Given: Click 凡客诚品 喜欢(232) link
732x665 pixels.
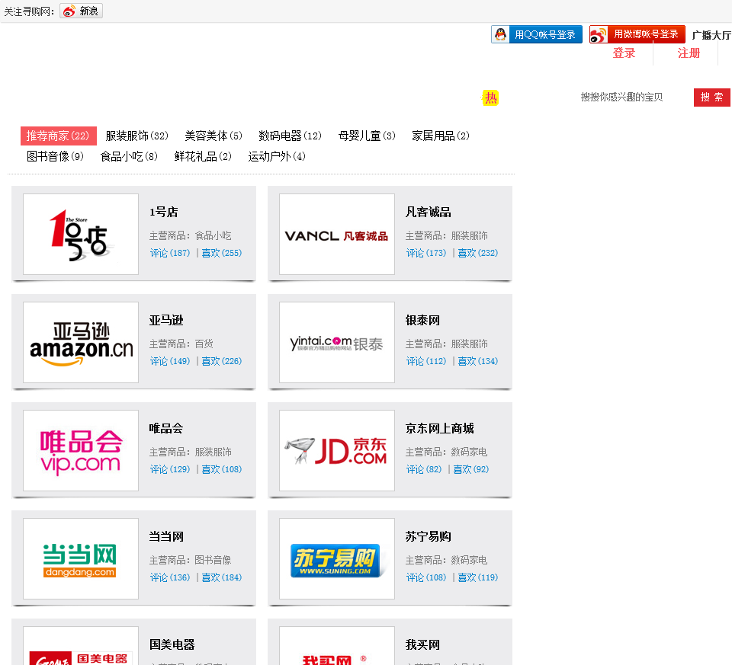Looking at the screenshot, I should 478,253.
